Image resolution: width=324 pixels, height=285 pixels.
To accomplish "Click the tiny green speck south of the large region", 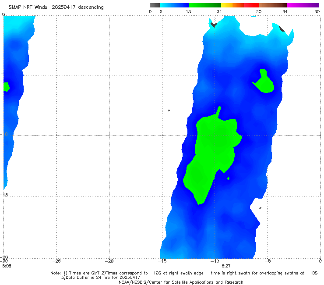I will click(228, 178).
